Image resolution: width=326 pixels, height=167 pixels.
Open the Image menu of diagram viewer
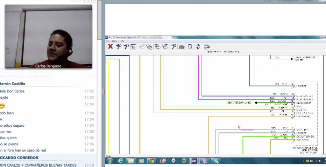tap(114, 41)
